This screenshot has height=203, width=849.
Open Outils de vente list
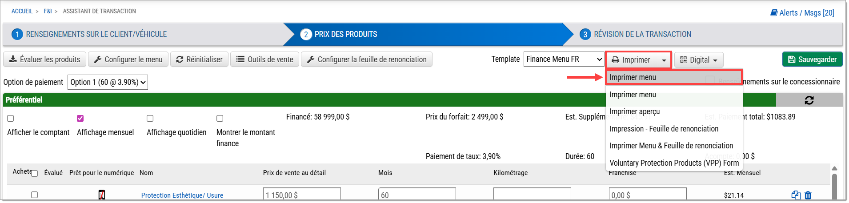(x=265, y=60)
